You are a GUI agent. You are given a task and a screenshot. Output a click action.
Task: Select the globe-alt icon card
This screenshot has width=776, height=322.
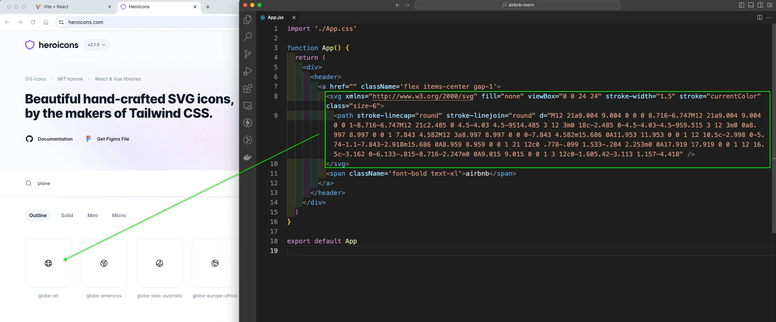pos(48,263)
